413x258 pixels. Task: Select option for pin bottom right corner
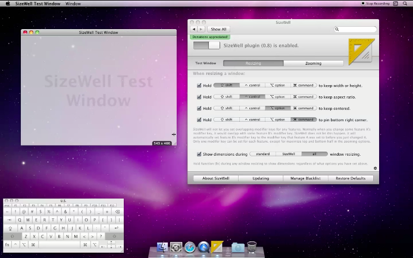(278, 119)
